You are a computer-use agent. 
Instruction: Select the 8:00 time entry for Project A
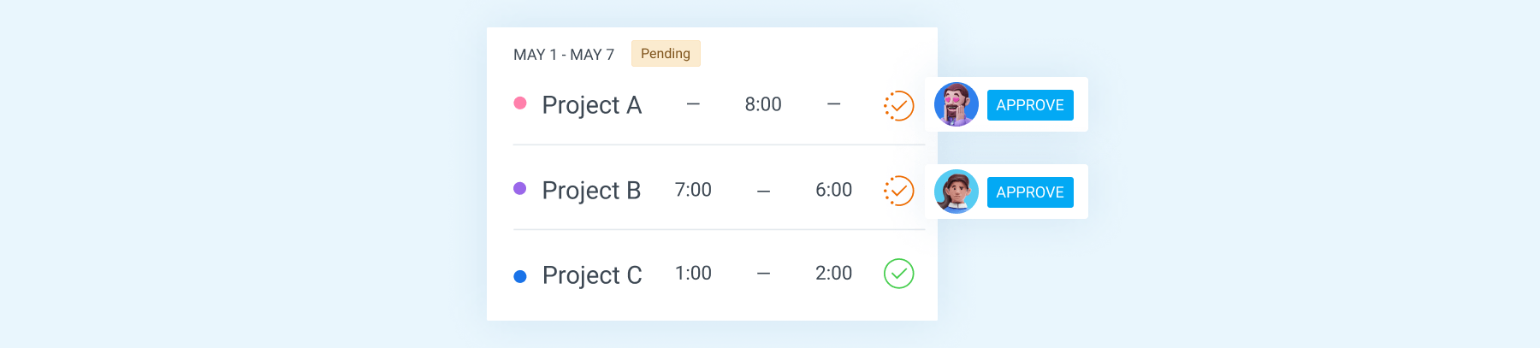tap(763, 104)
